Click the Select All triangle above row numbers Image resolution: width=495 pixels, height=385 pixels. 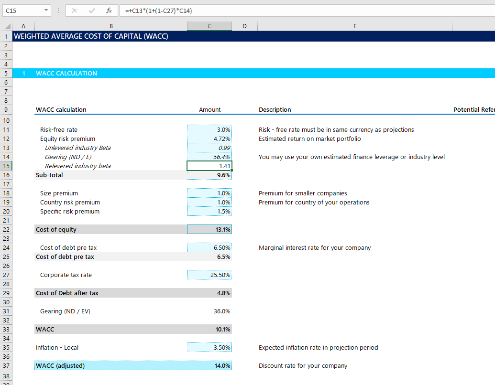tap(5, 26)
